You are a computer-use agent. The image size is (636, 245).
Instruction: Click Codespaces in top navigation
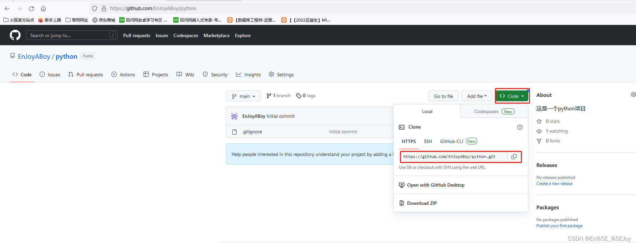[x=186, y=35]
